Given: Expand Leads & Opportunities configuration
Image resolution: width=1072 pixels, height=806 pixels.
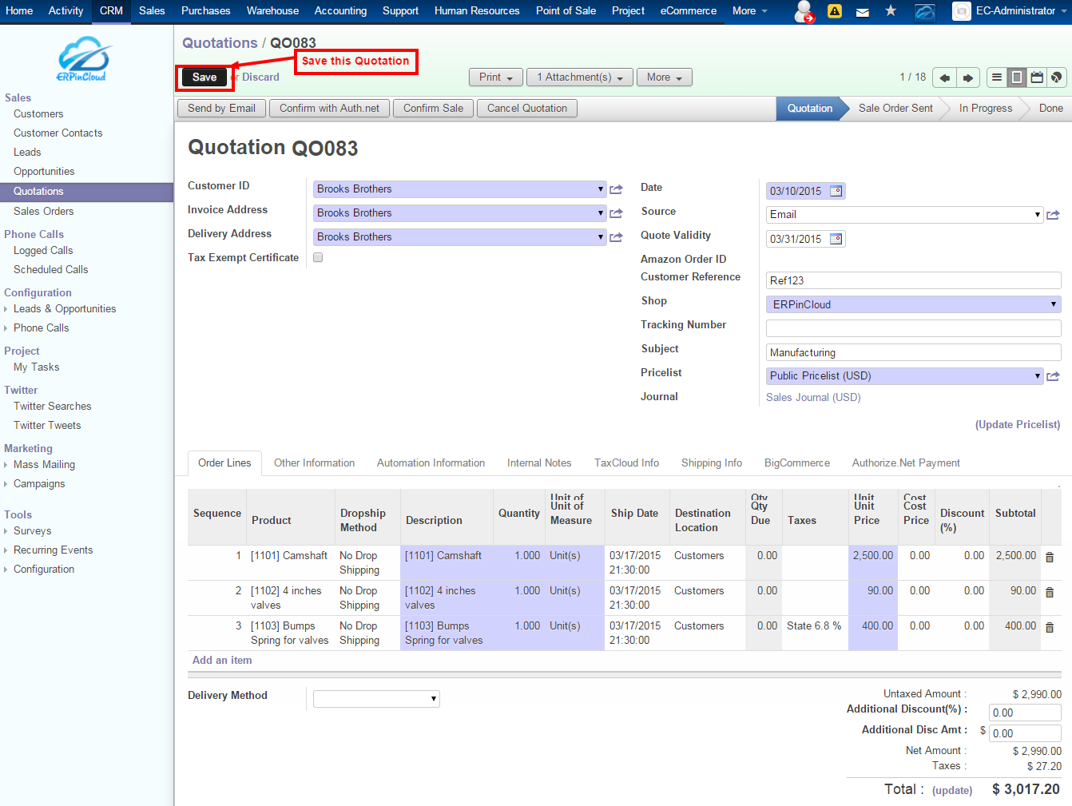Looking at the screenshot, I should click(65, 309).
